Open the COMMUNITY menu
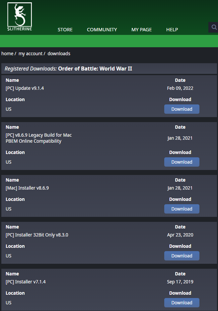The height and width of the screenshot is (311, 218). 102,30
